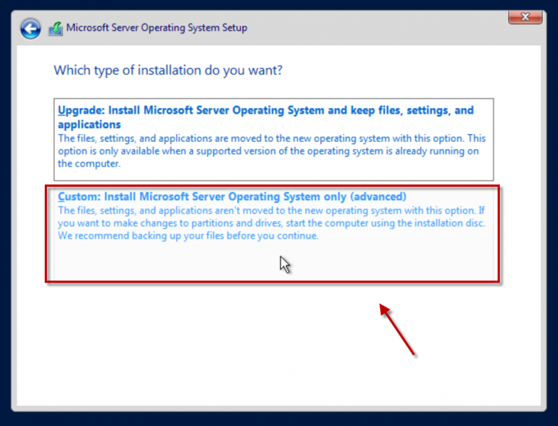
Task: Click the Upgrade text starting 'The files, settings, and applications are moved'
Action: tap(271, 151)
